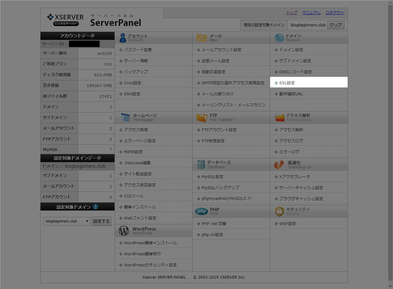Open 簡単インストール under Homepage
The height and width of the screenshot is (289, 393).
[x=140, y=207]
